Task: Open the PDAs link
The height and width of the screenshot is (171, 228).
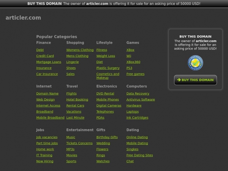Action: (x=100, y=117)
